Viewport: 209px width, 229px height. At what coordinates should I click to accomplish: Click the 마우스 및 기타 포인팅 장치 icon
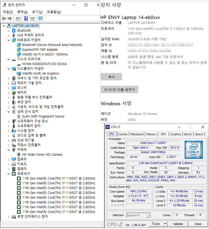coord(14,78)
